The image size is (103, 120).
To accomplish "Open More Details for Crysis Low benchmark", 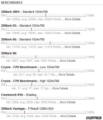I will pos(66,75).
